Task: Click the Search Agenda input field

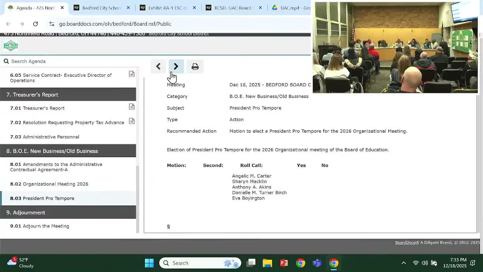Action: (x=72, y=61)
